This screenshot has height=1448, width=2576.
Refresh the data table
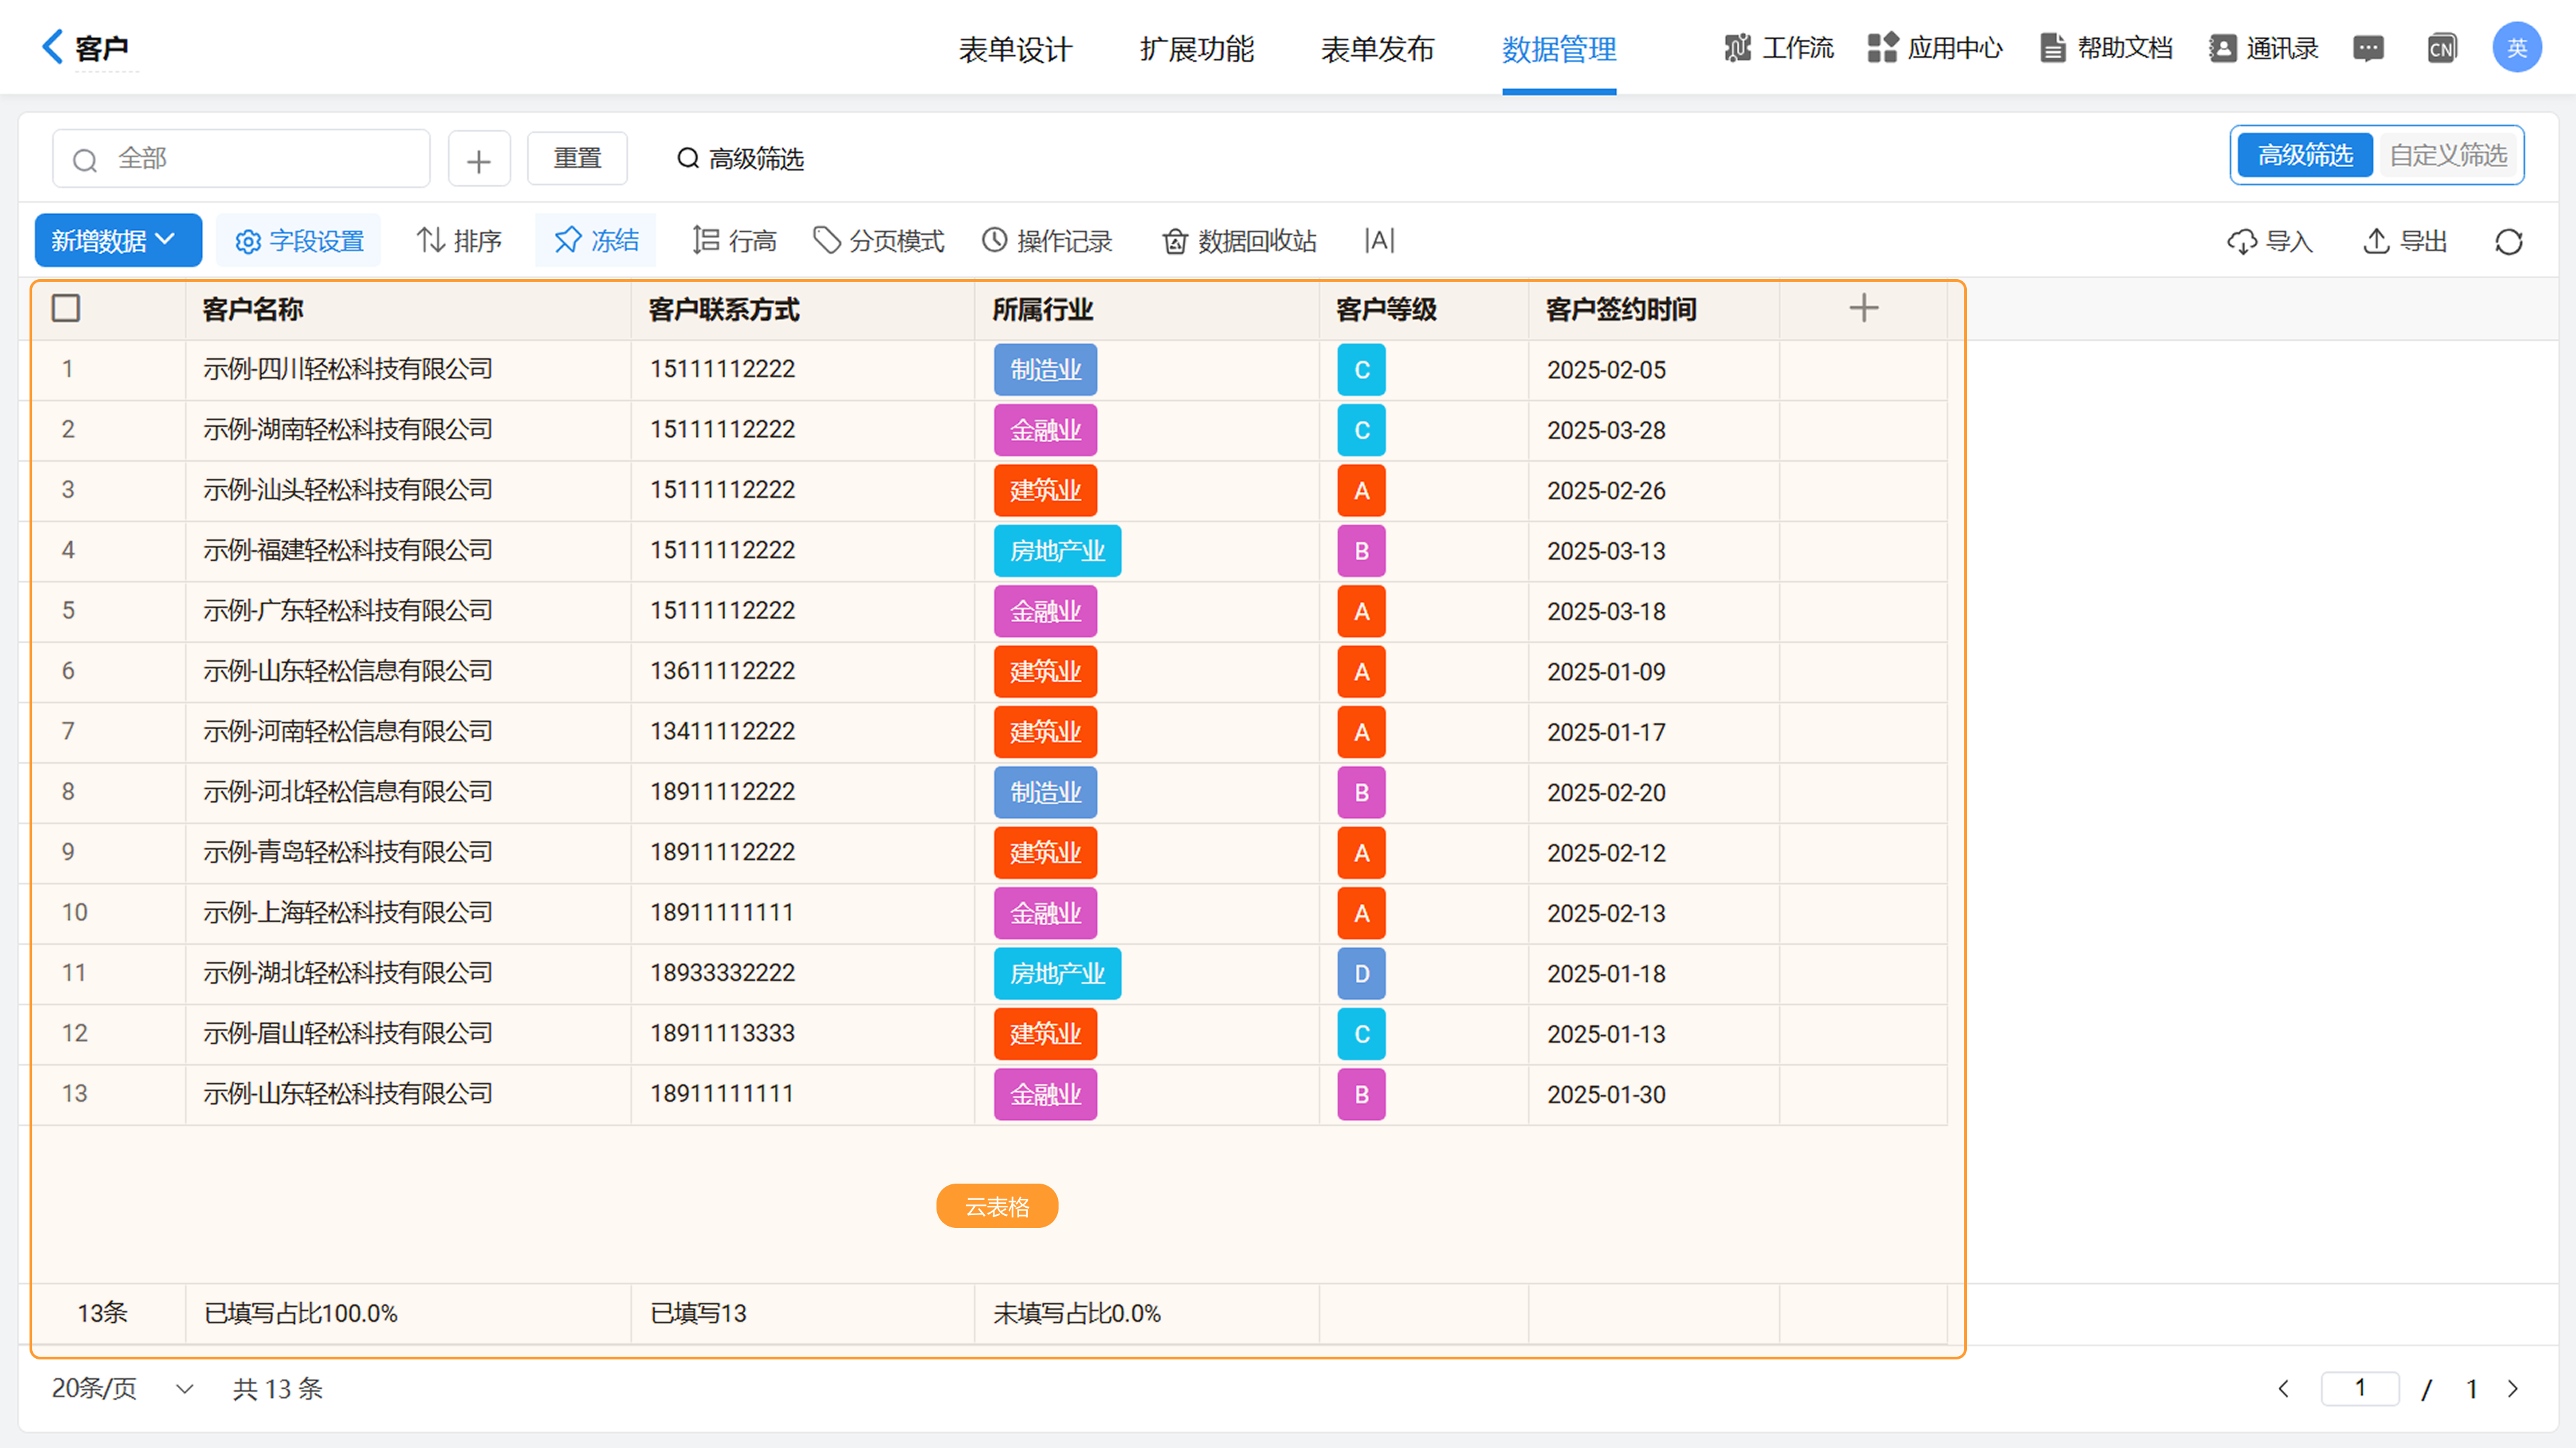(2508, 241)
